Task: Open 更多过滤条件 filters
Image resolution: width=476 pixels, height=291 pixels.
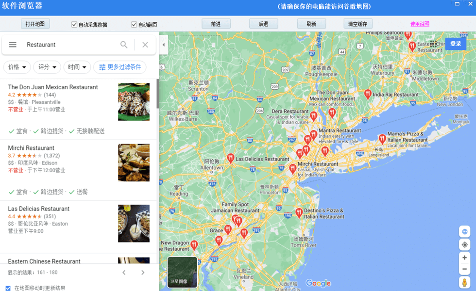Action: click(x=120, y=67)
